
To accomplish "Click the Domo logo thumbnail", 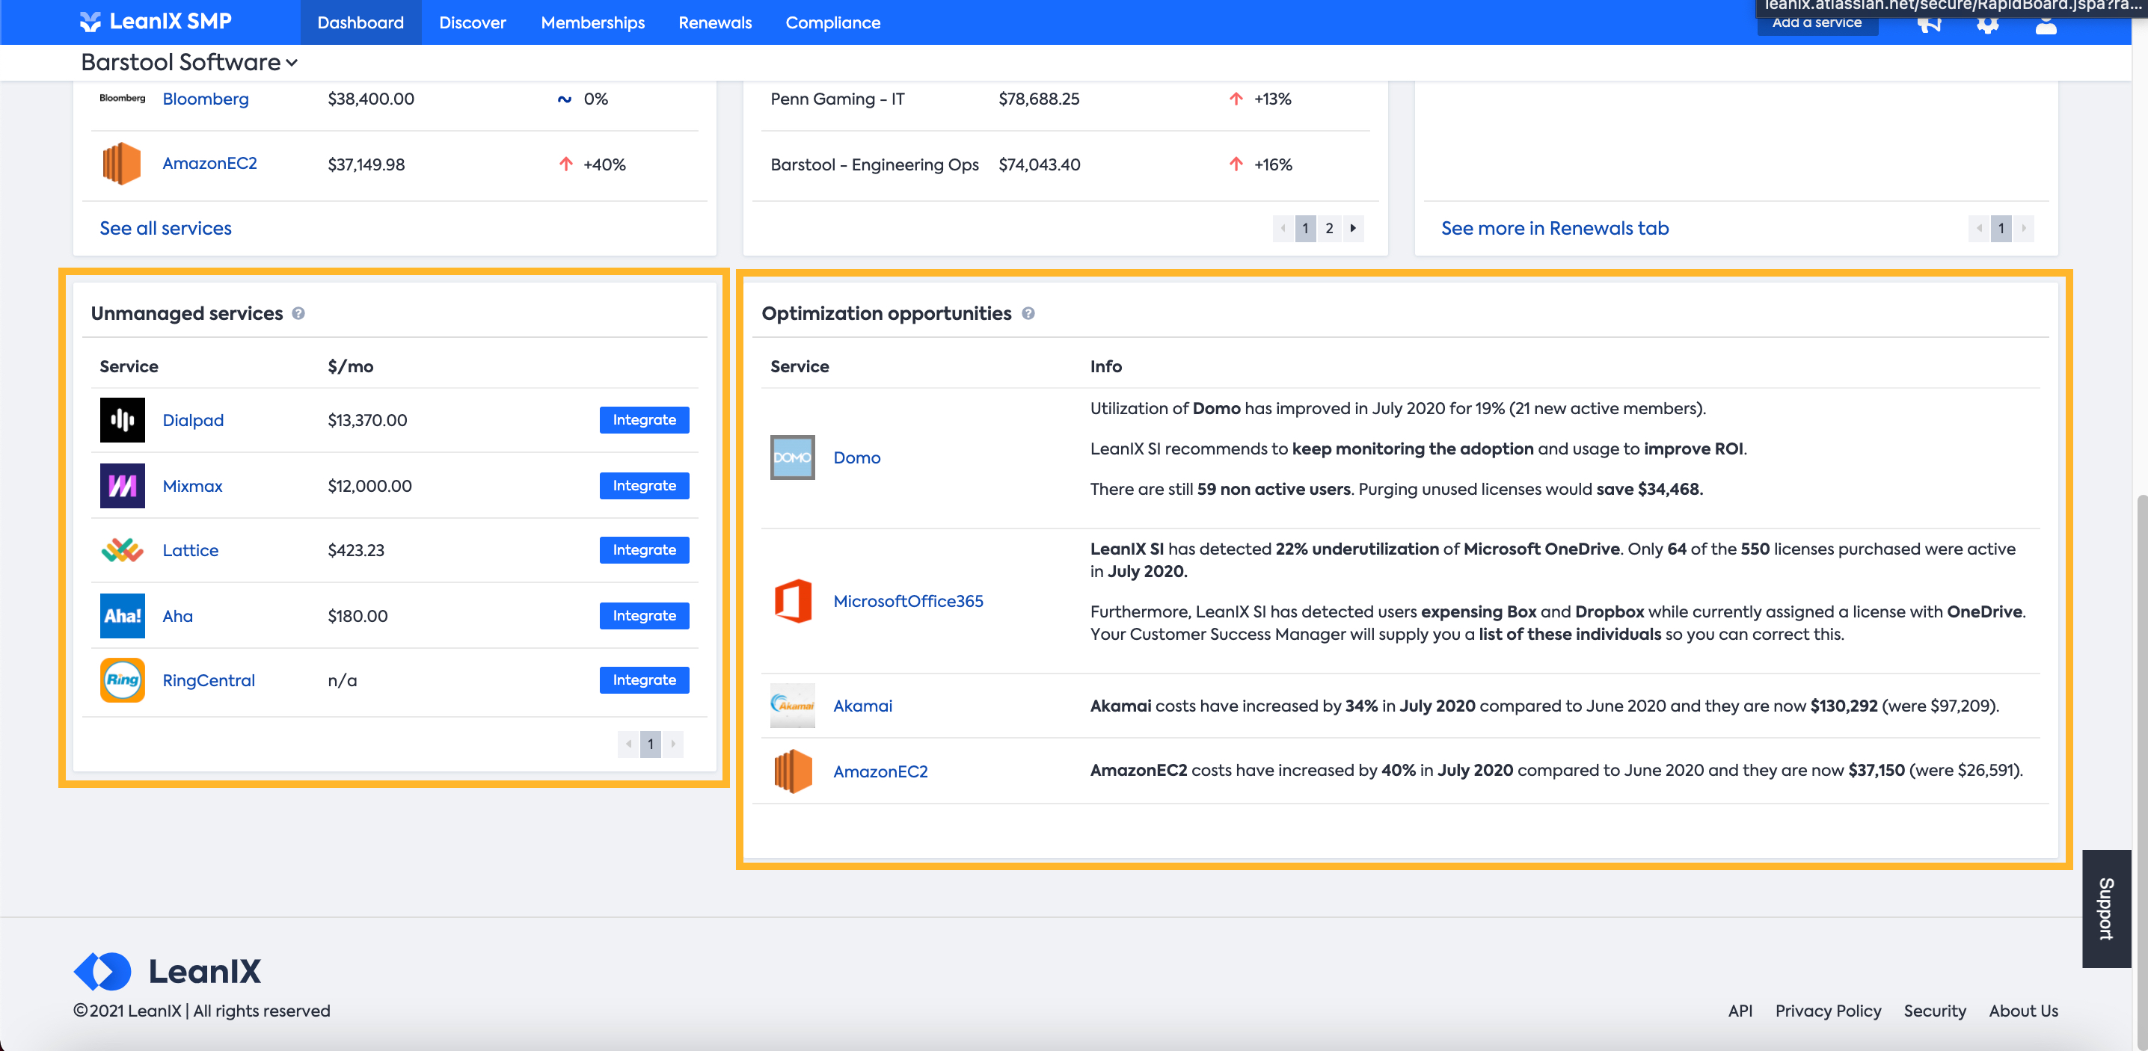I will [x=791, y=457].
